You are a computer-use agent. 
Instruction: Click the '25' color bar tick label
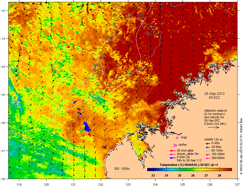coord(179,175)
